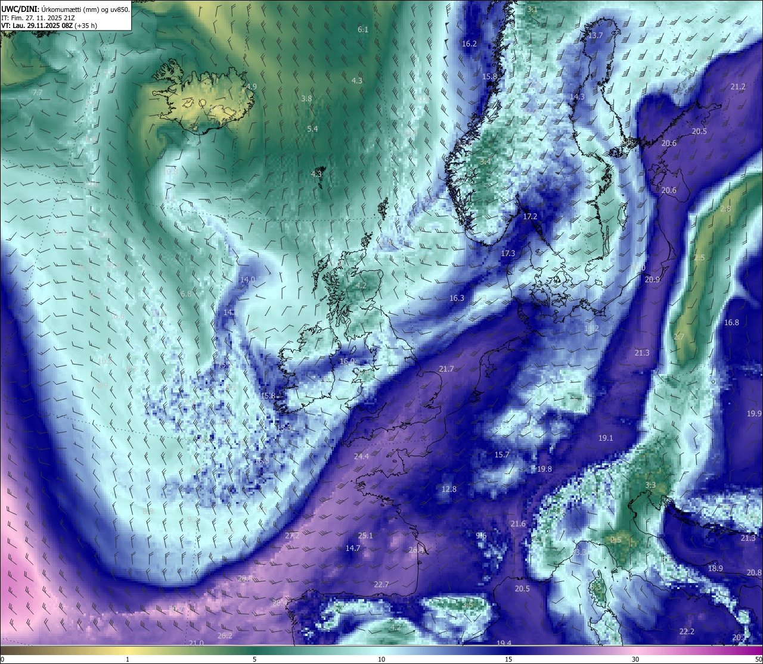Click the '1' tick on the color scale

tap(128, 659)
